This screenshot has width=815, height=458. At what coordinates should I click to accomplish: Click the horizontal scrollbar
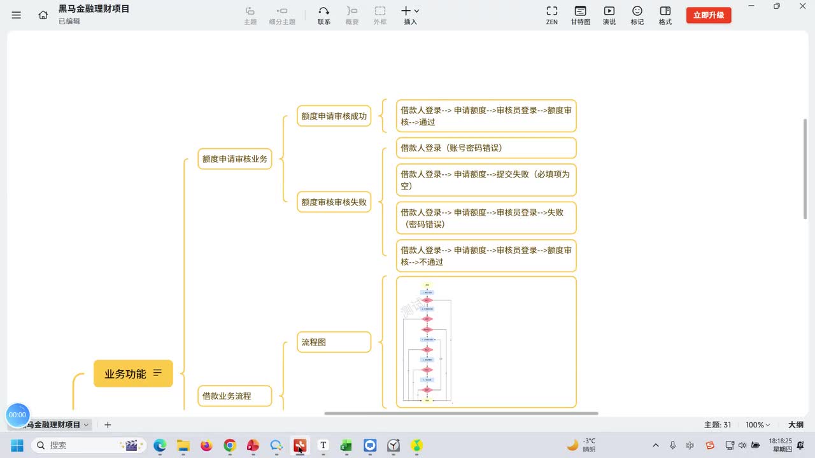point(461,413)
